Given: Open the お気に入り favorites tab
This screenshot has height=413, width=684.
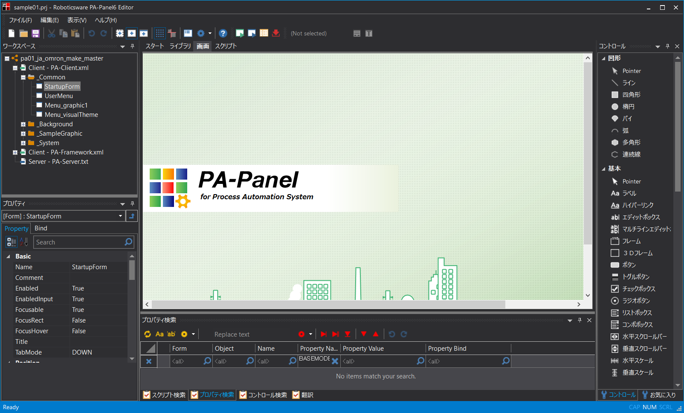Looking at the screenshot, I should click(x=659, y=395).
